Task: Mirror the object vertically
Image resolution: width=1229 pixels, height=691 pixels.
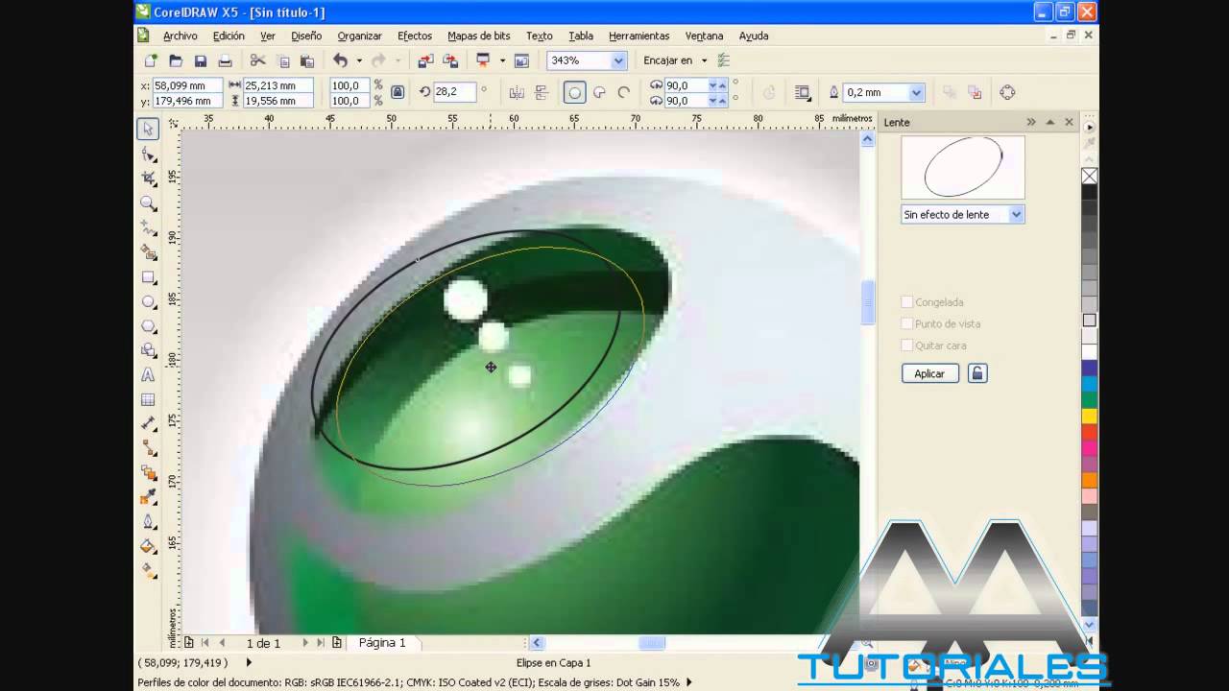Action: (x=541, y=92)
